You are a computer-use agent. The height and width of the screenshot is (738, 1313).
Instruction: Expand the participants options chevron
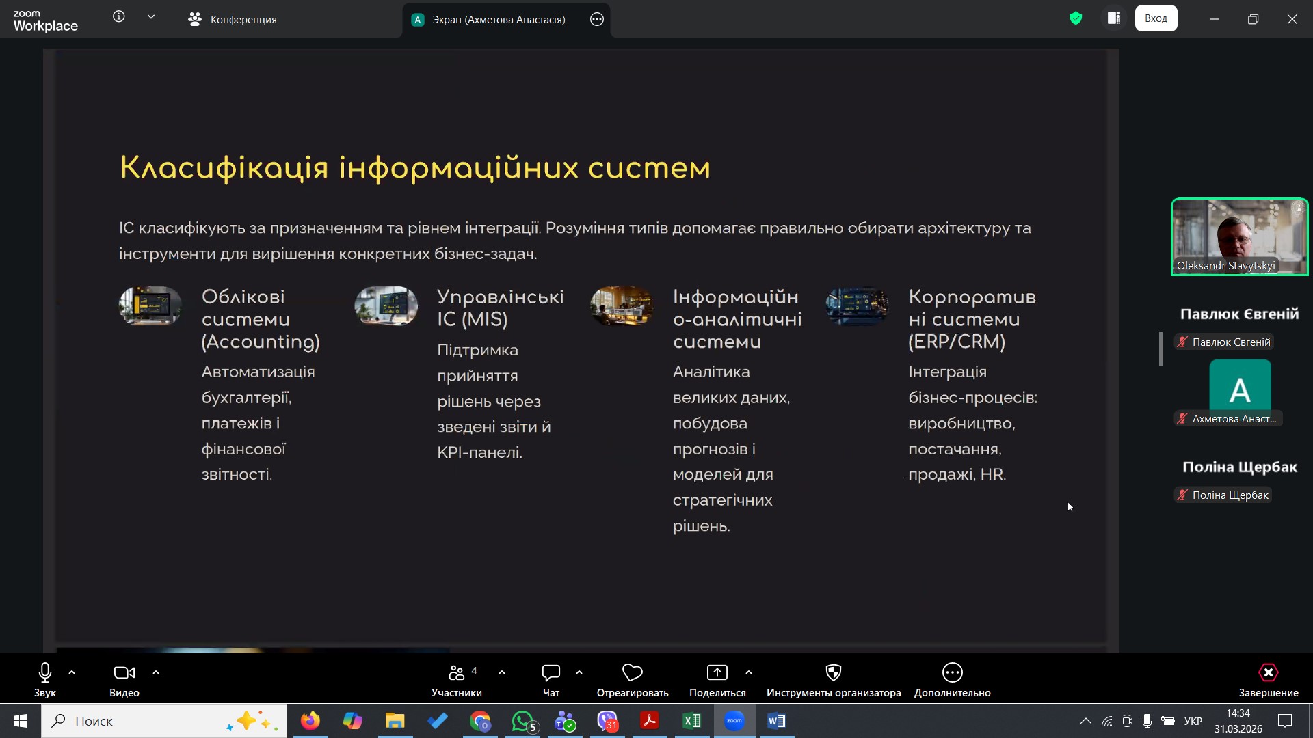pos(502,673)
